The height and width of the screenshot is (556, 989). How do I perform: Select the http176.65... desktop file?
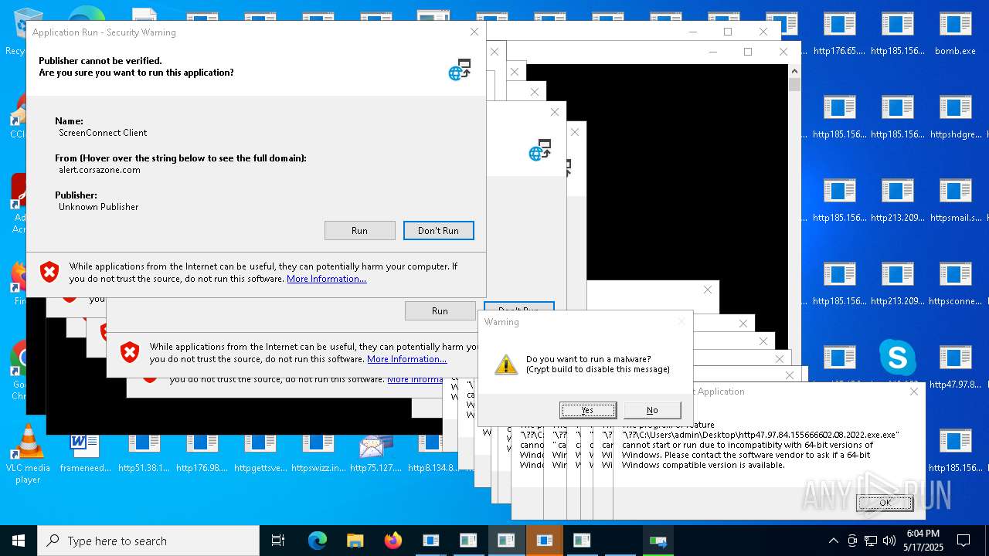point(839,33)
